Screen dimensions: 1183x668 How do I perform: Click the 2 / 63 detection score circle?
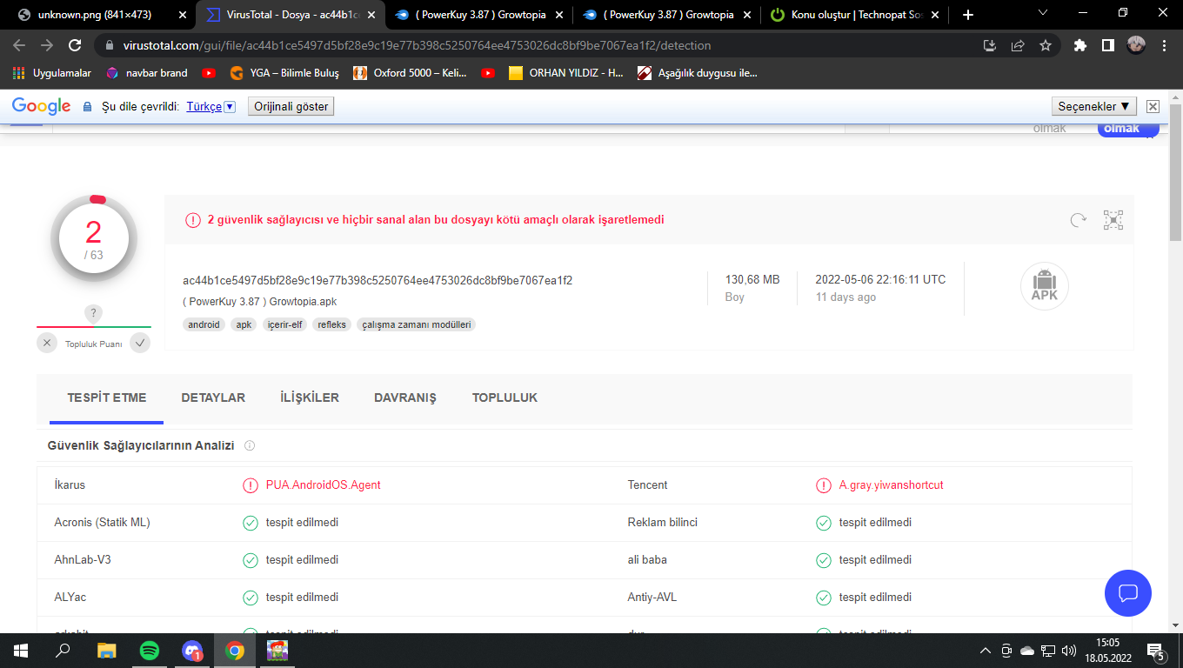point(93,237)
